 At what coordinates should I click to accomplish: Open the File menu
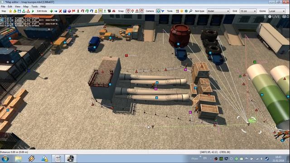(x=3, y=6)
